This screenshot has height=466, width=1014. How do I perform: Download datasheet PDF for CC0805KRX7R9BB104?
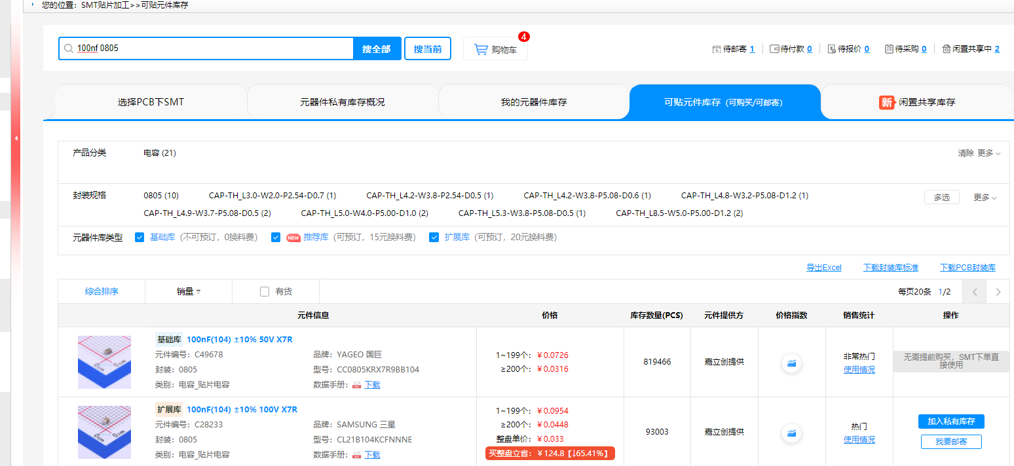357,385
